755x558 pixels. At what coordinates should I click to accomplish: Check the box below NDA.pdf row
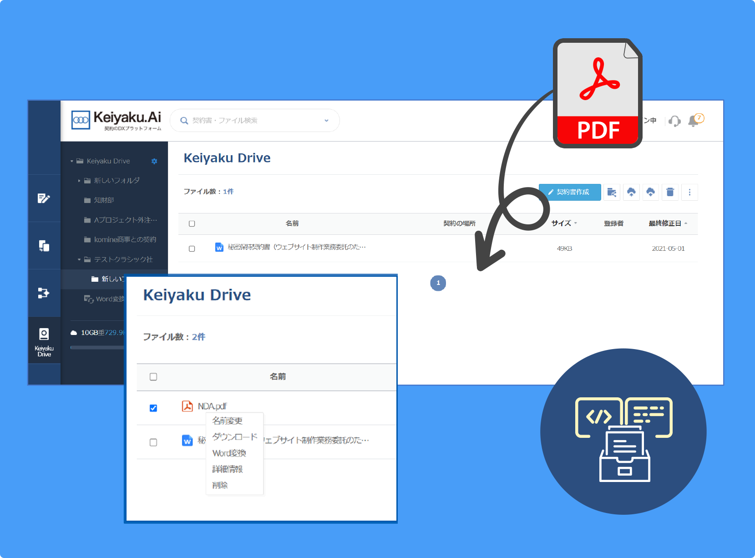[x=153, y=442]
